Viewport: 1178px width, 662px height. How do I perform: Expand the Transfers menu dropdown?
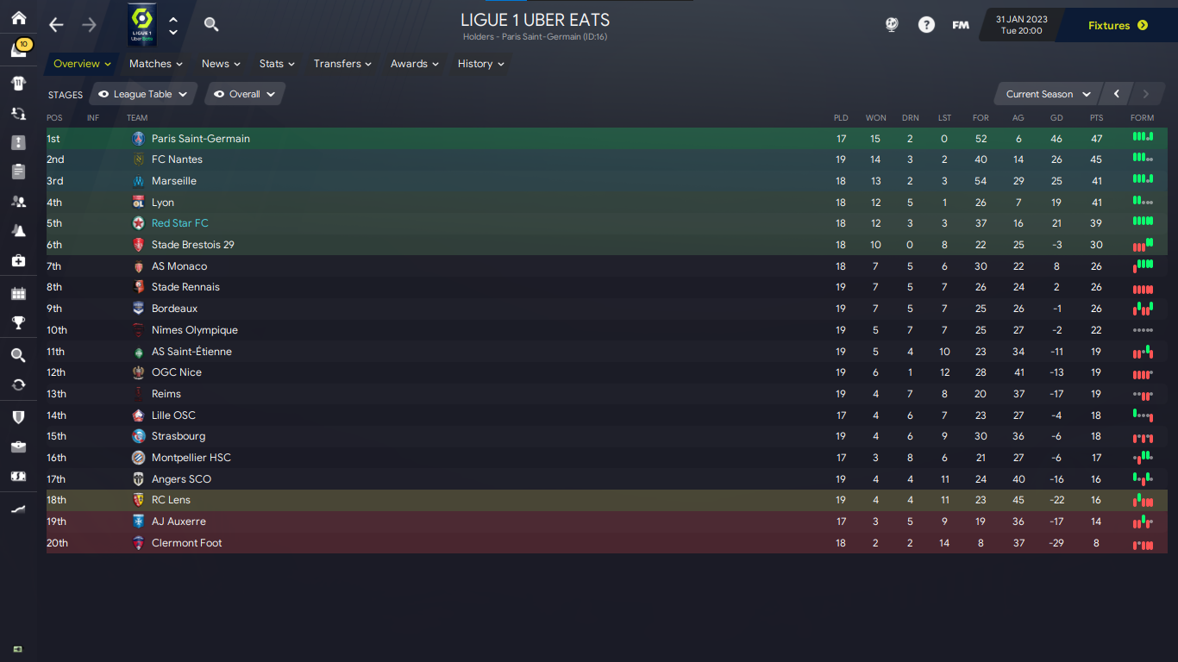[342, 64]
